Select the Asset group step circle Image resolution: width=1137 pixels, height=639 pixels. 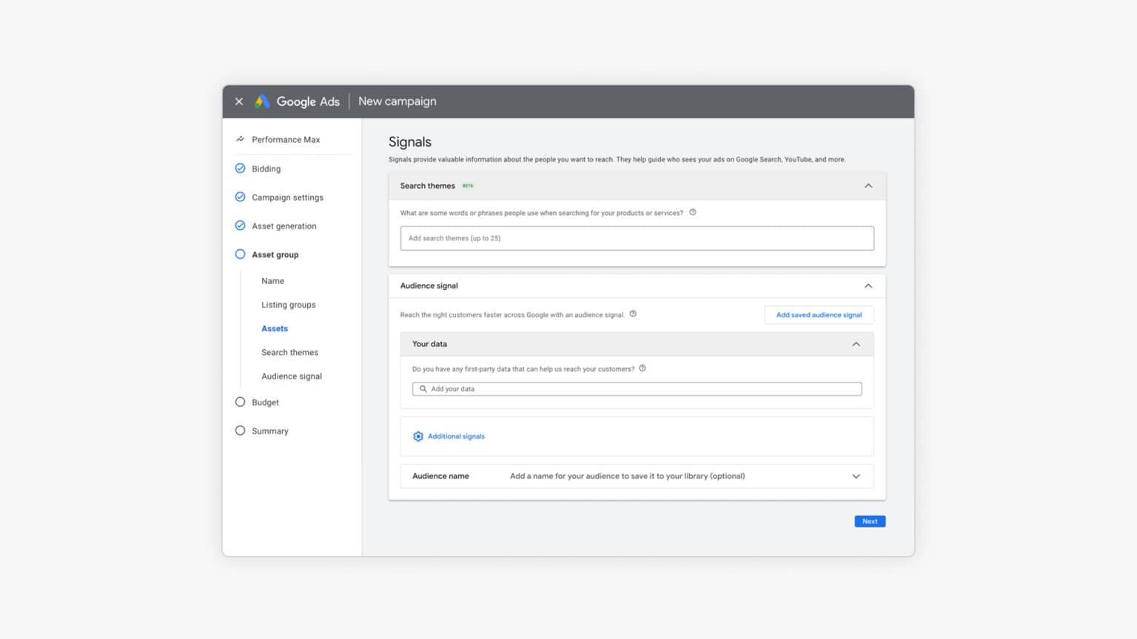[x=240, y=254]
